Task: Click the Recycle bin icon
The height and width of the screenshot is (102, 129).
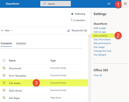Action: click(x=68, y=31)
